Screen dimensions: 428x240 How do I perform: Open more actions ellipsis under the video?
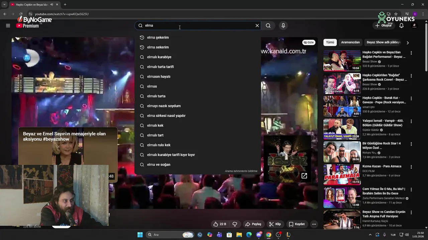point(314,224)
